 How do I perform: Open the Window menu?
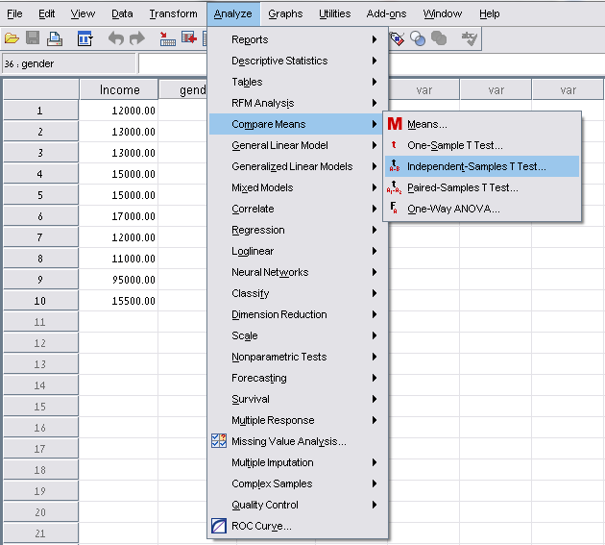pos(443,13)
